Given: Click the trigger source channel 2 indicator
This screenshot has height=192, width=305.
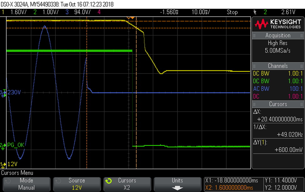Looking at the screenshot, I should (x=265, y=12).
